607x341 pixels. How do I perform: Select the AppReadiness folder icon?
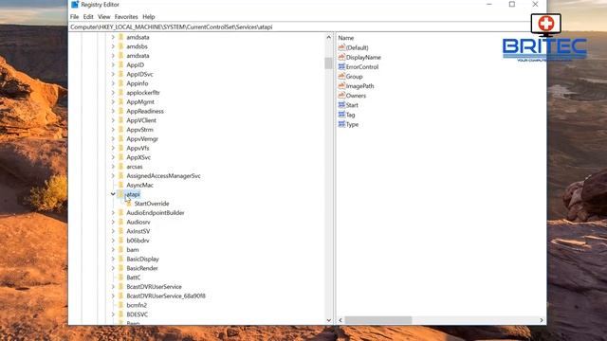pos(120,111)
